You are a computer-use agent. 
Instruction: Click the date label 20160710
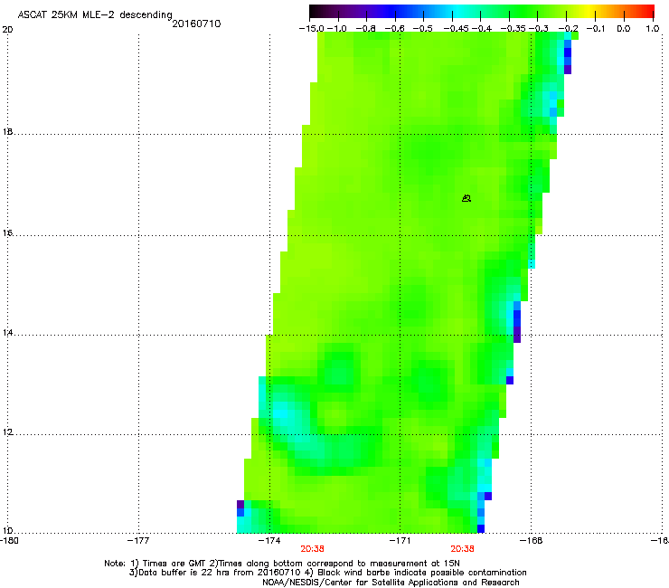coord(197,24)
